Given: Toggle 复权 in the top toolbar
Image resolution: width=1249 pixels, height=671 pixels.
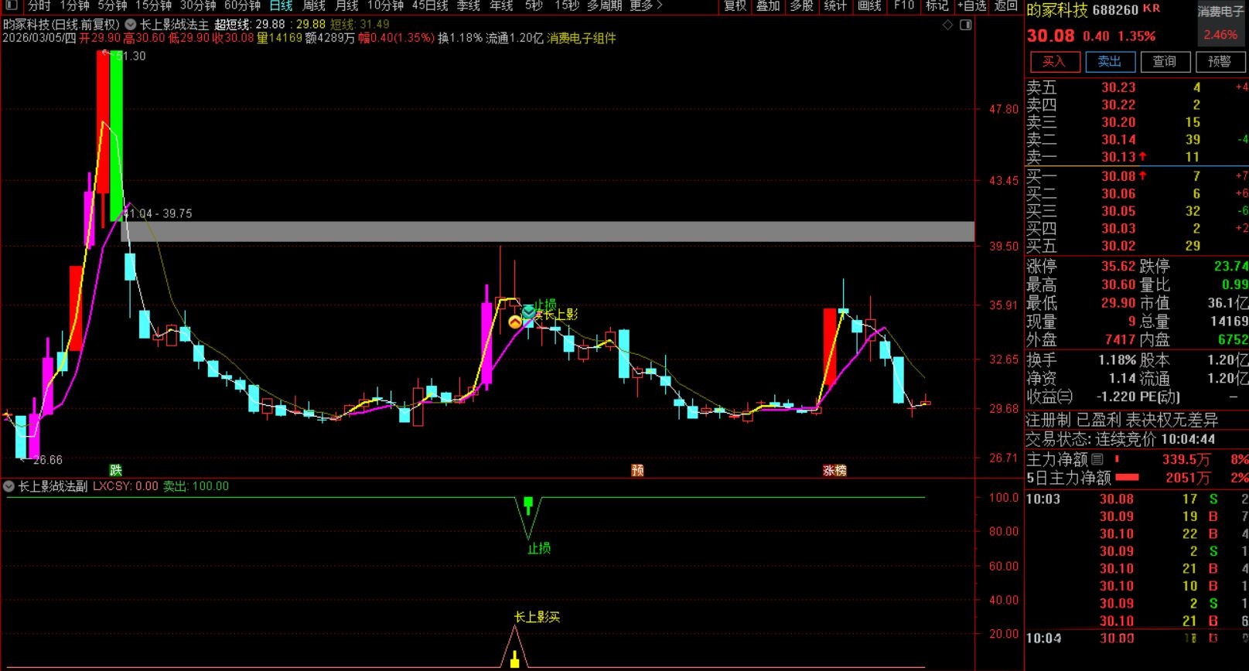Looking at the screenshot, I should pyautogui.click(x=735, y=5).
